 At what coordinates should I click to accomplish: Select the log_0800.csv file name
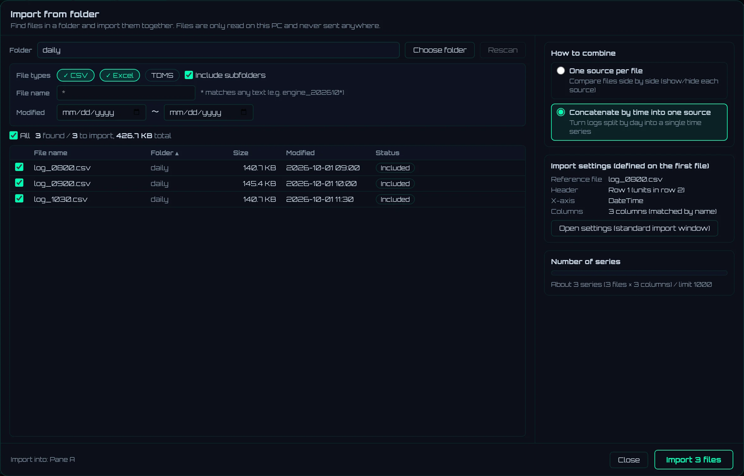pos(62,168)
